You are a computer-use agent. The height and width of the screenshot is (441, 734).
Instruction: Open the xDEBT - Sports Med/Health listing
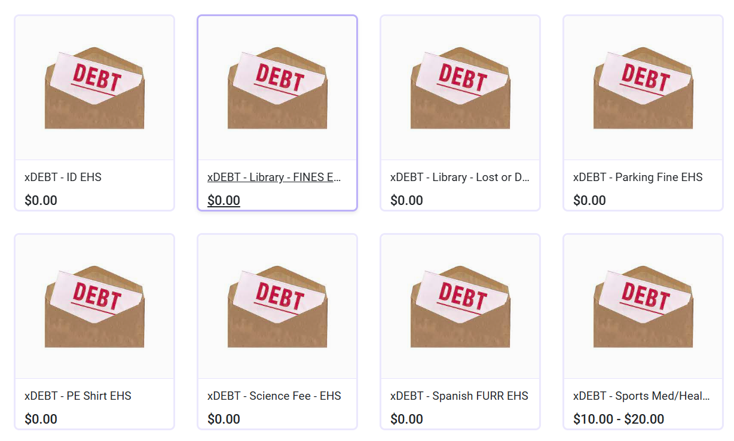[x=640, y=396]
